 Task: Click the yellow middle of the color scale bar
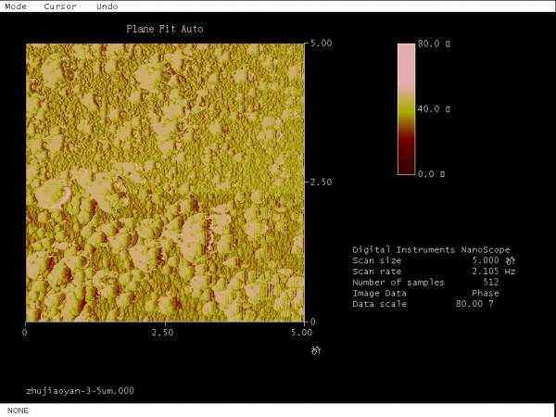pos(406,109)
